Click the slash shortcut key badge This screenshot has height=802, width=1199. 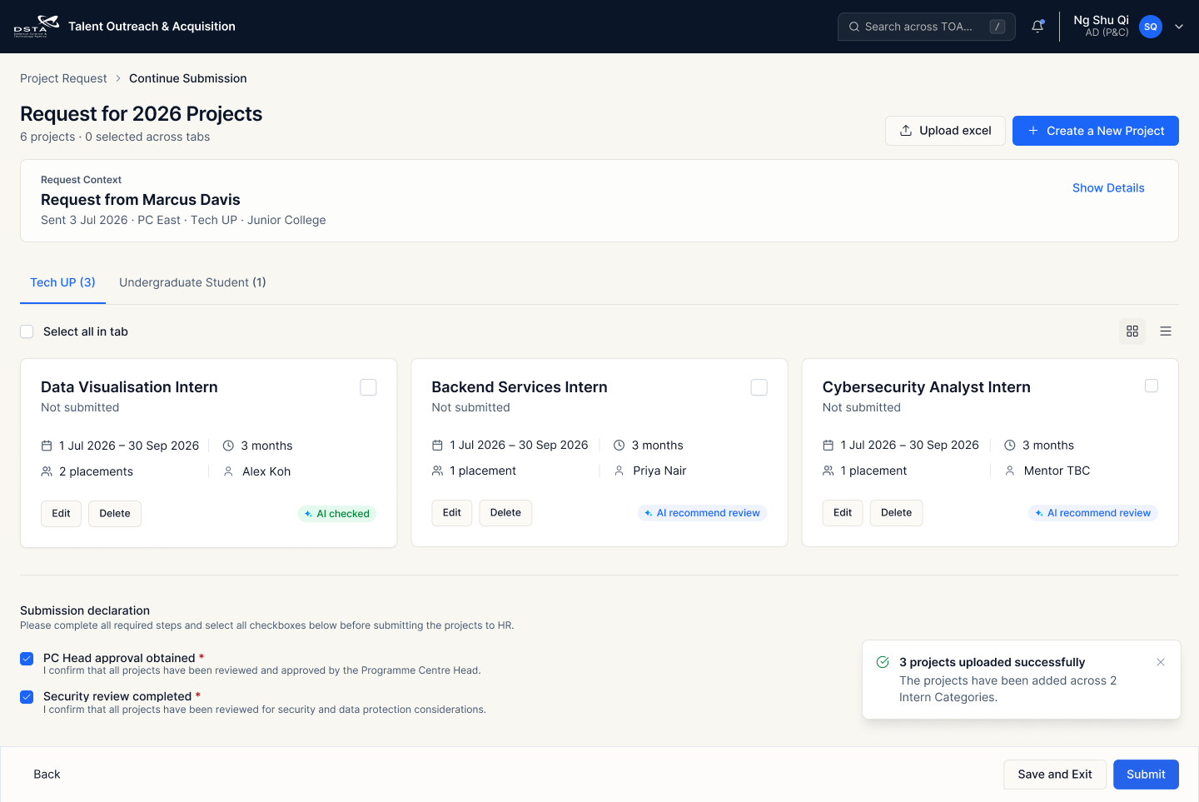997,27
